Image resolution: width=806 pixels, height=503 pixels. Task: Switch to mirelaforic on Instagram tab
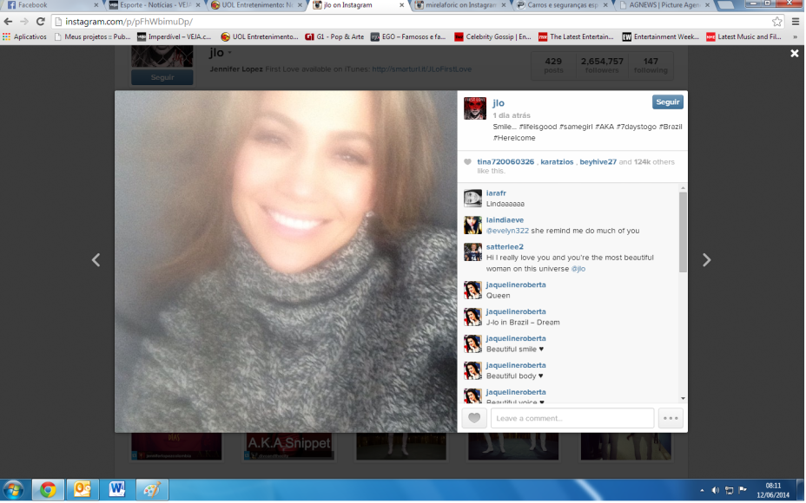[x=460, y=6]
